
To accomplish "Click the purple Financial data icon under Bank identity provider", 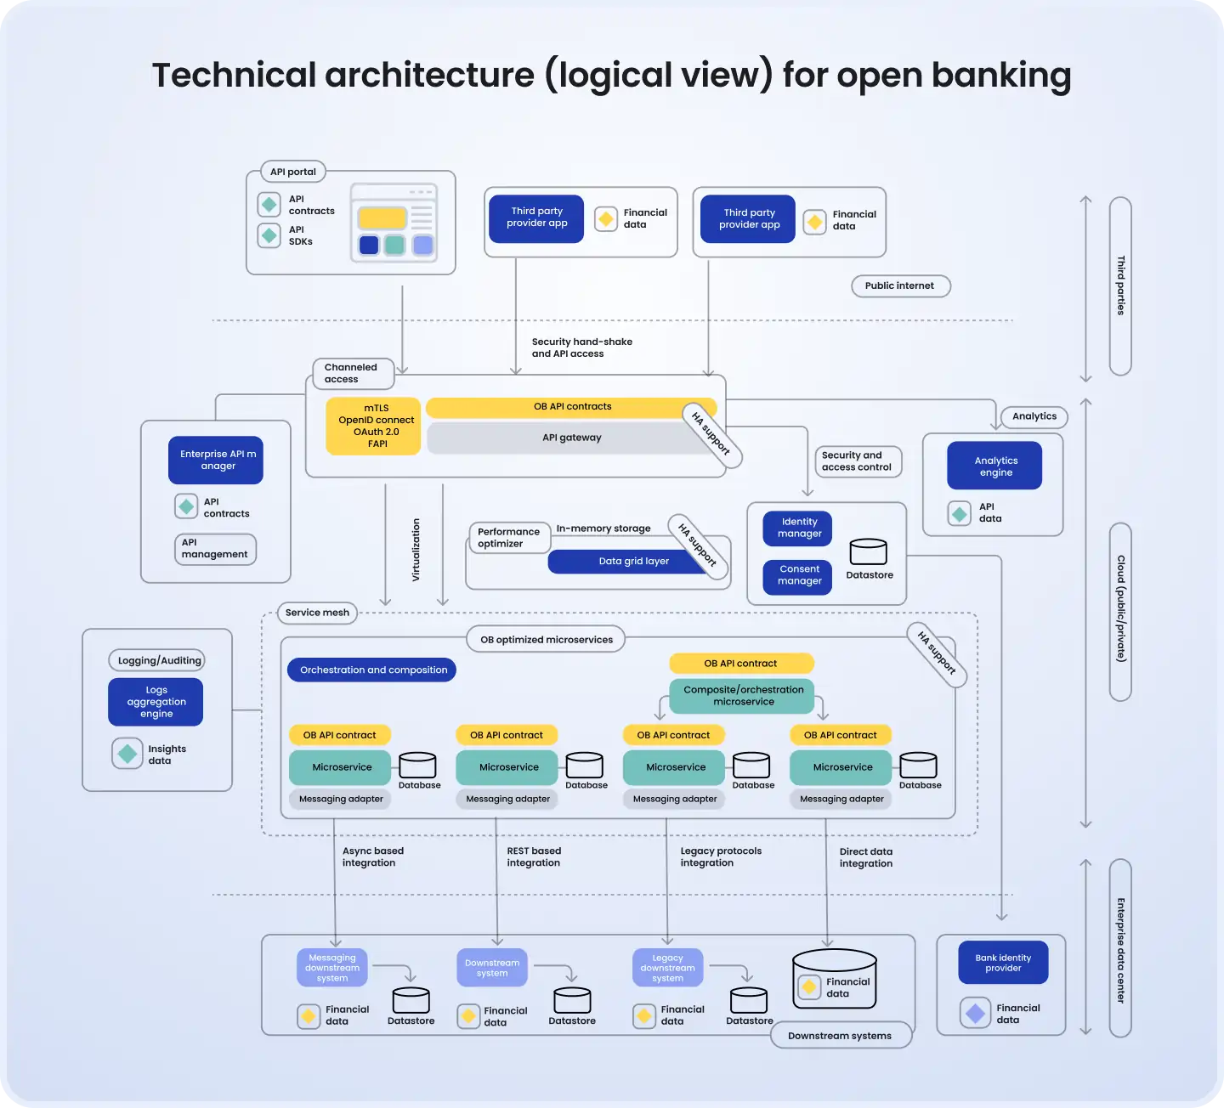I will 976,1013.
